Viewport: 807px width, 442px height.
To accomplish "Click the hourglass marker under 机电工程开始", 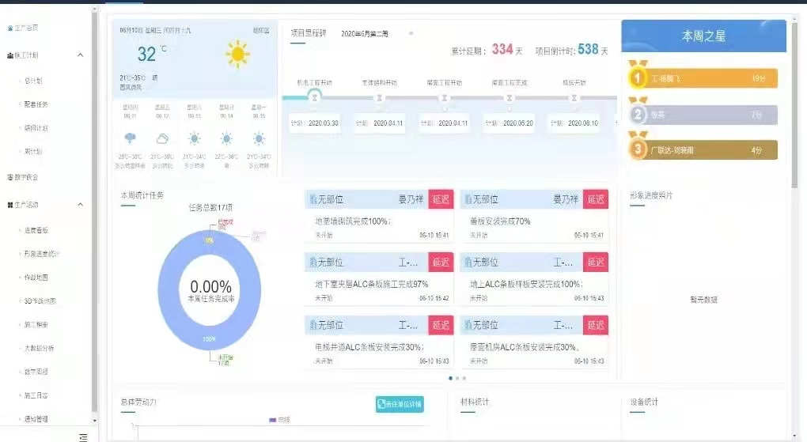I will coord(314,97).
